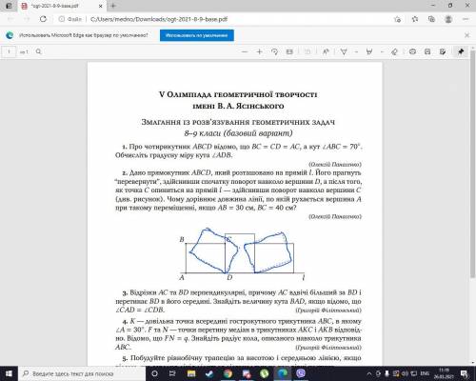Image resolution: width=476 pixels, height=381 pixels.
Task: Open Viber from taskbar
Action: click(301, 373)
